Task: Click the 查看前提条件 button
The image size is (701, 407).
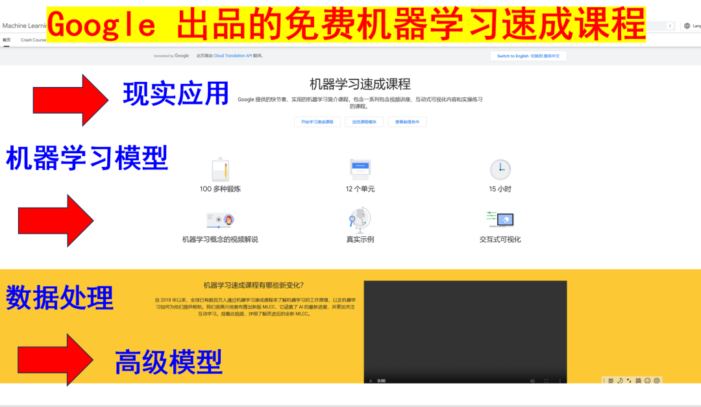Action: tap(407, 122)
